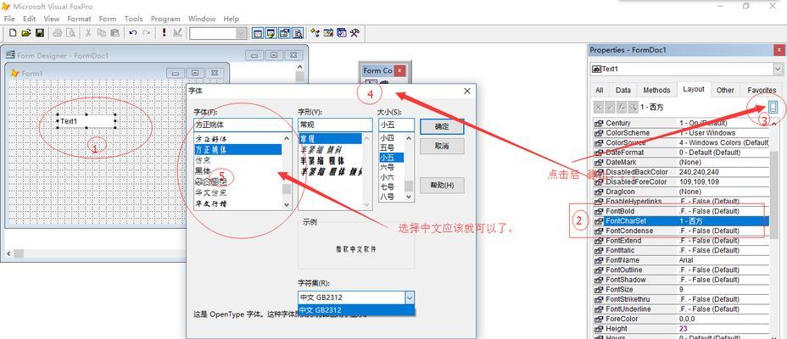Select the ForeColor property row
This screenshot has width=787, height=339.
[681, 319]
